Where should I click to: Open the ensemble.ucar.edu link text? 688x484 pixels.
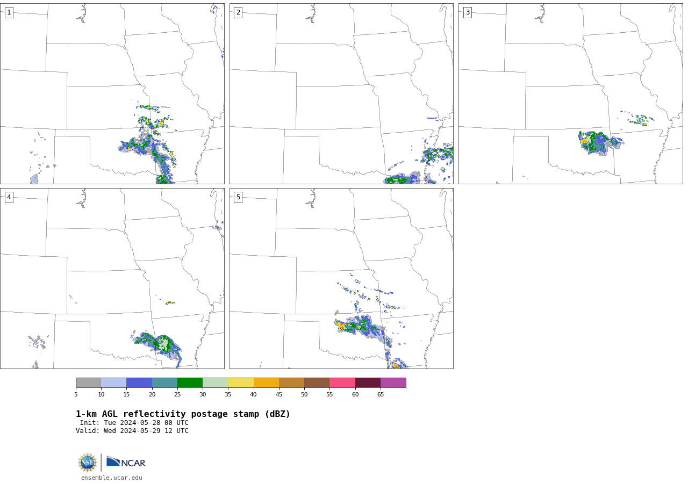[x=112, y=478]
